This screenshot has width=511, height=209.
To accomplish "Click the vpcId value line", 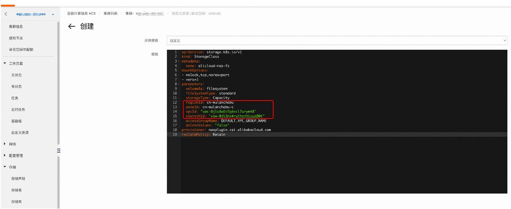I will [221, 111].
